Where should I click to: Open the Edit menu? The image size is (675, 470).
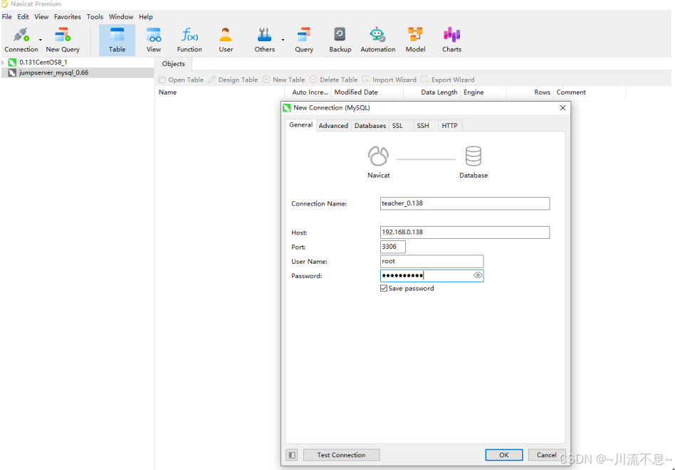(x=23, y=17)
